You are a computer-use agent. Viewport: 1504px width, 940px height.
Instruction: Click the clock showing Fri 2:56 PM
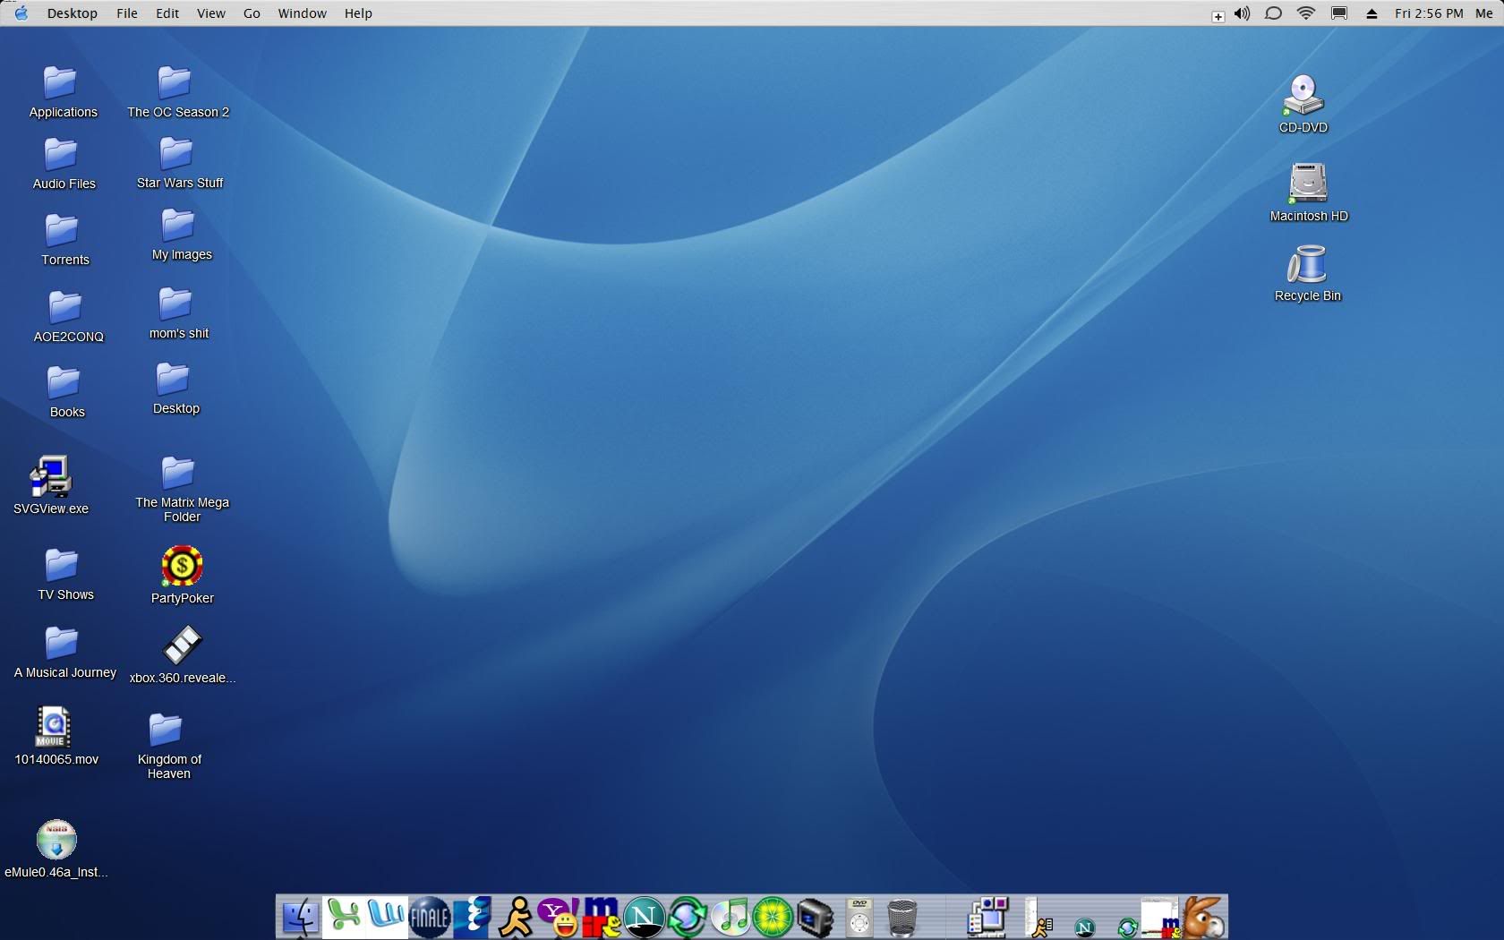(1429, 13)
